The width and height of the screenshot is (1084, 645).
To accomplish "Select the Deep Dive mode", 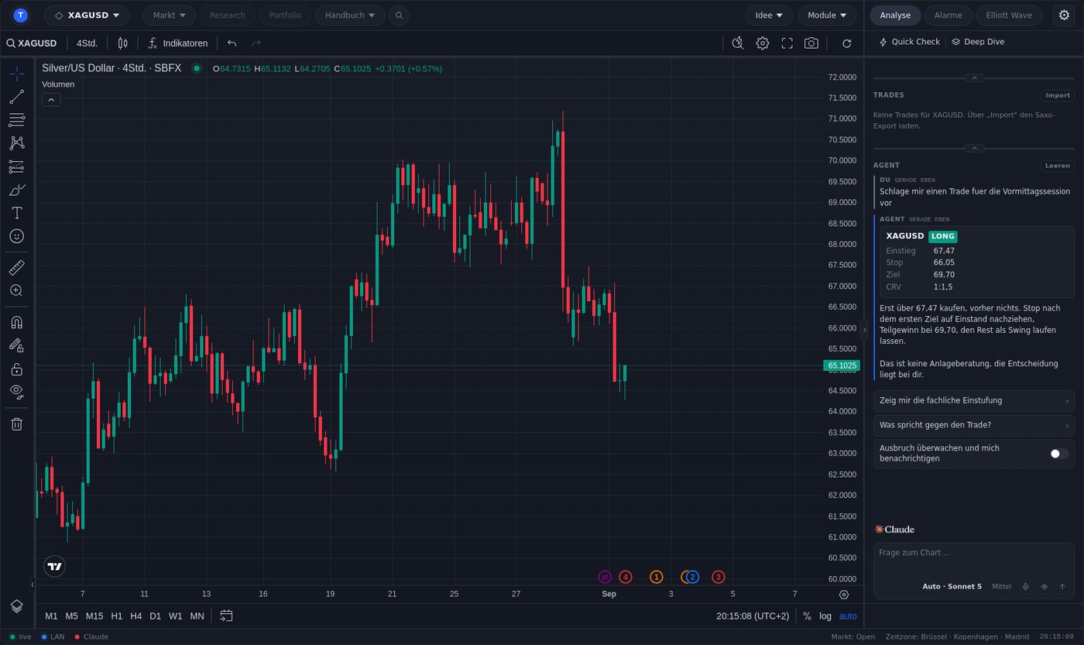I will (x=978, y=42).
